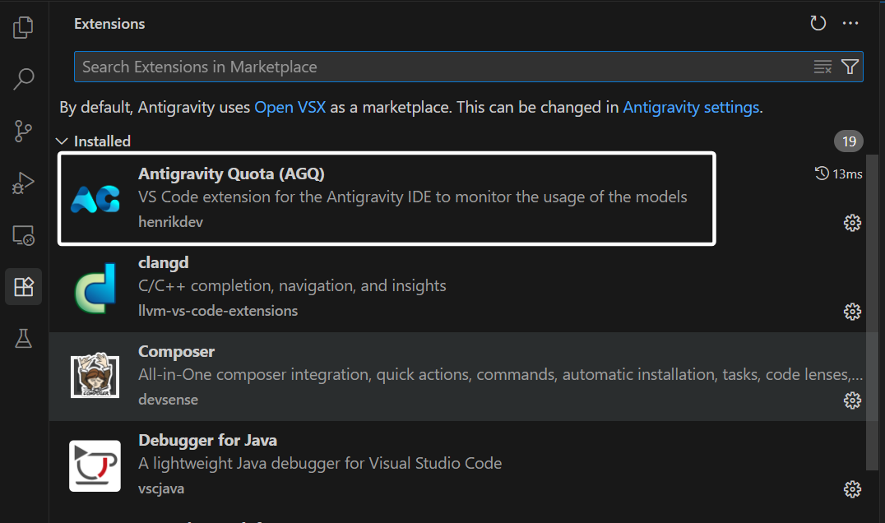This screenshot has width=885, height=523.
Task: Open the Run and Debug view
Action: [24, 183]
